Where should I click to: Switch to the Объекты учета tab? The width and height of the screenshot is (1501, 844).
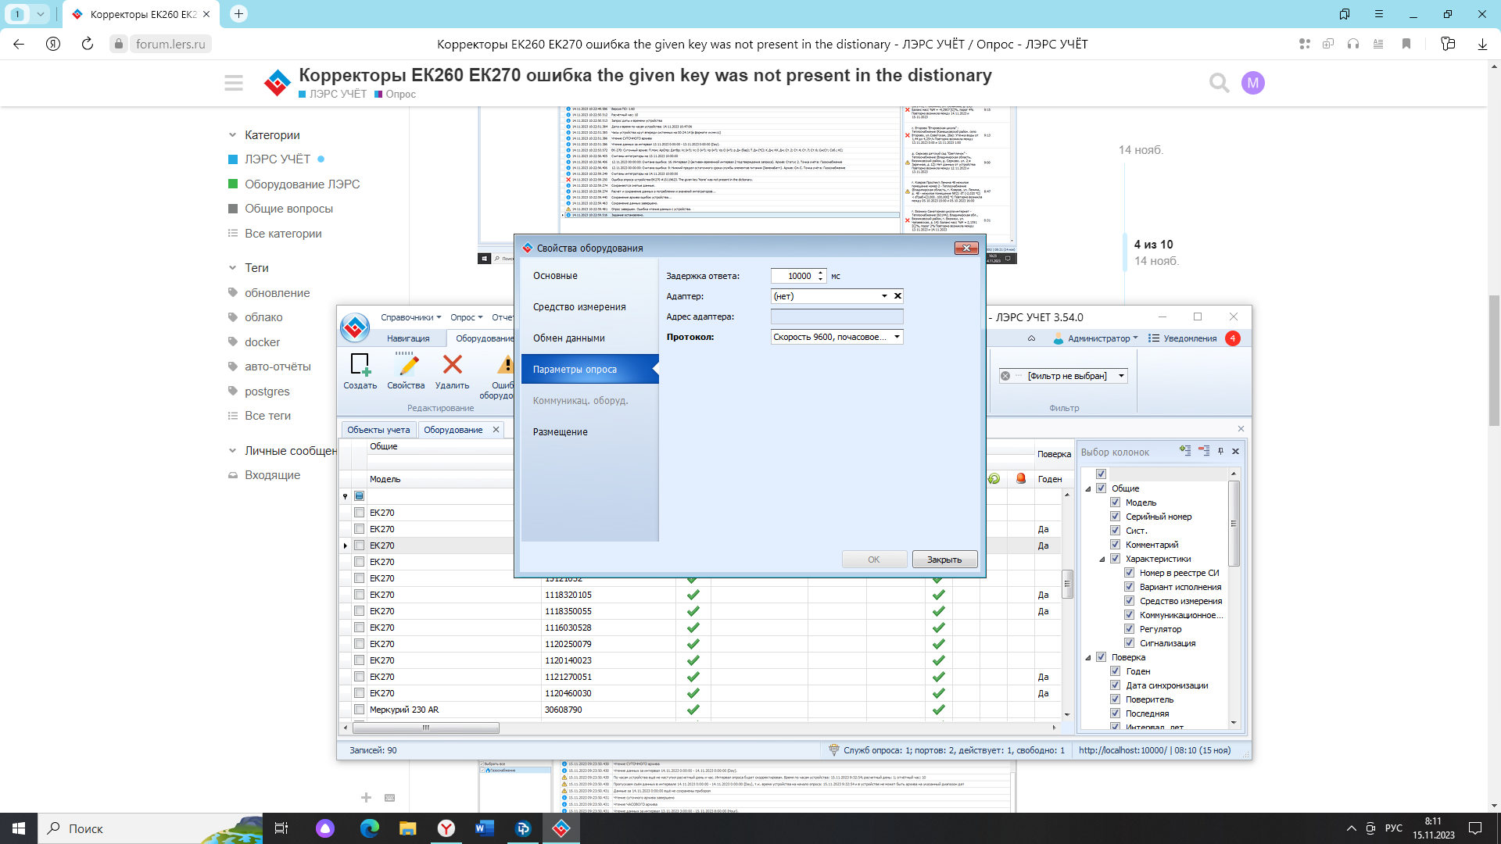click(378, 430)
